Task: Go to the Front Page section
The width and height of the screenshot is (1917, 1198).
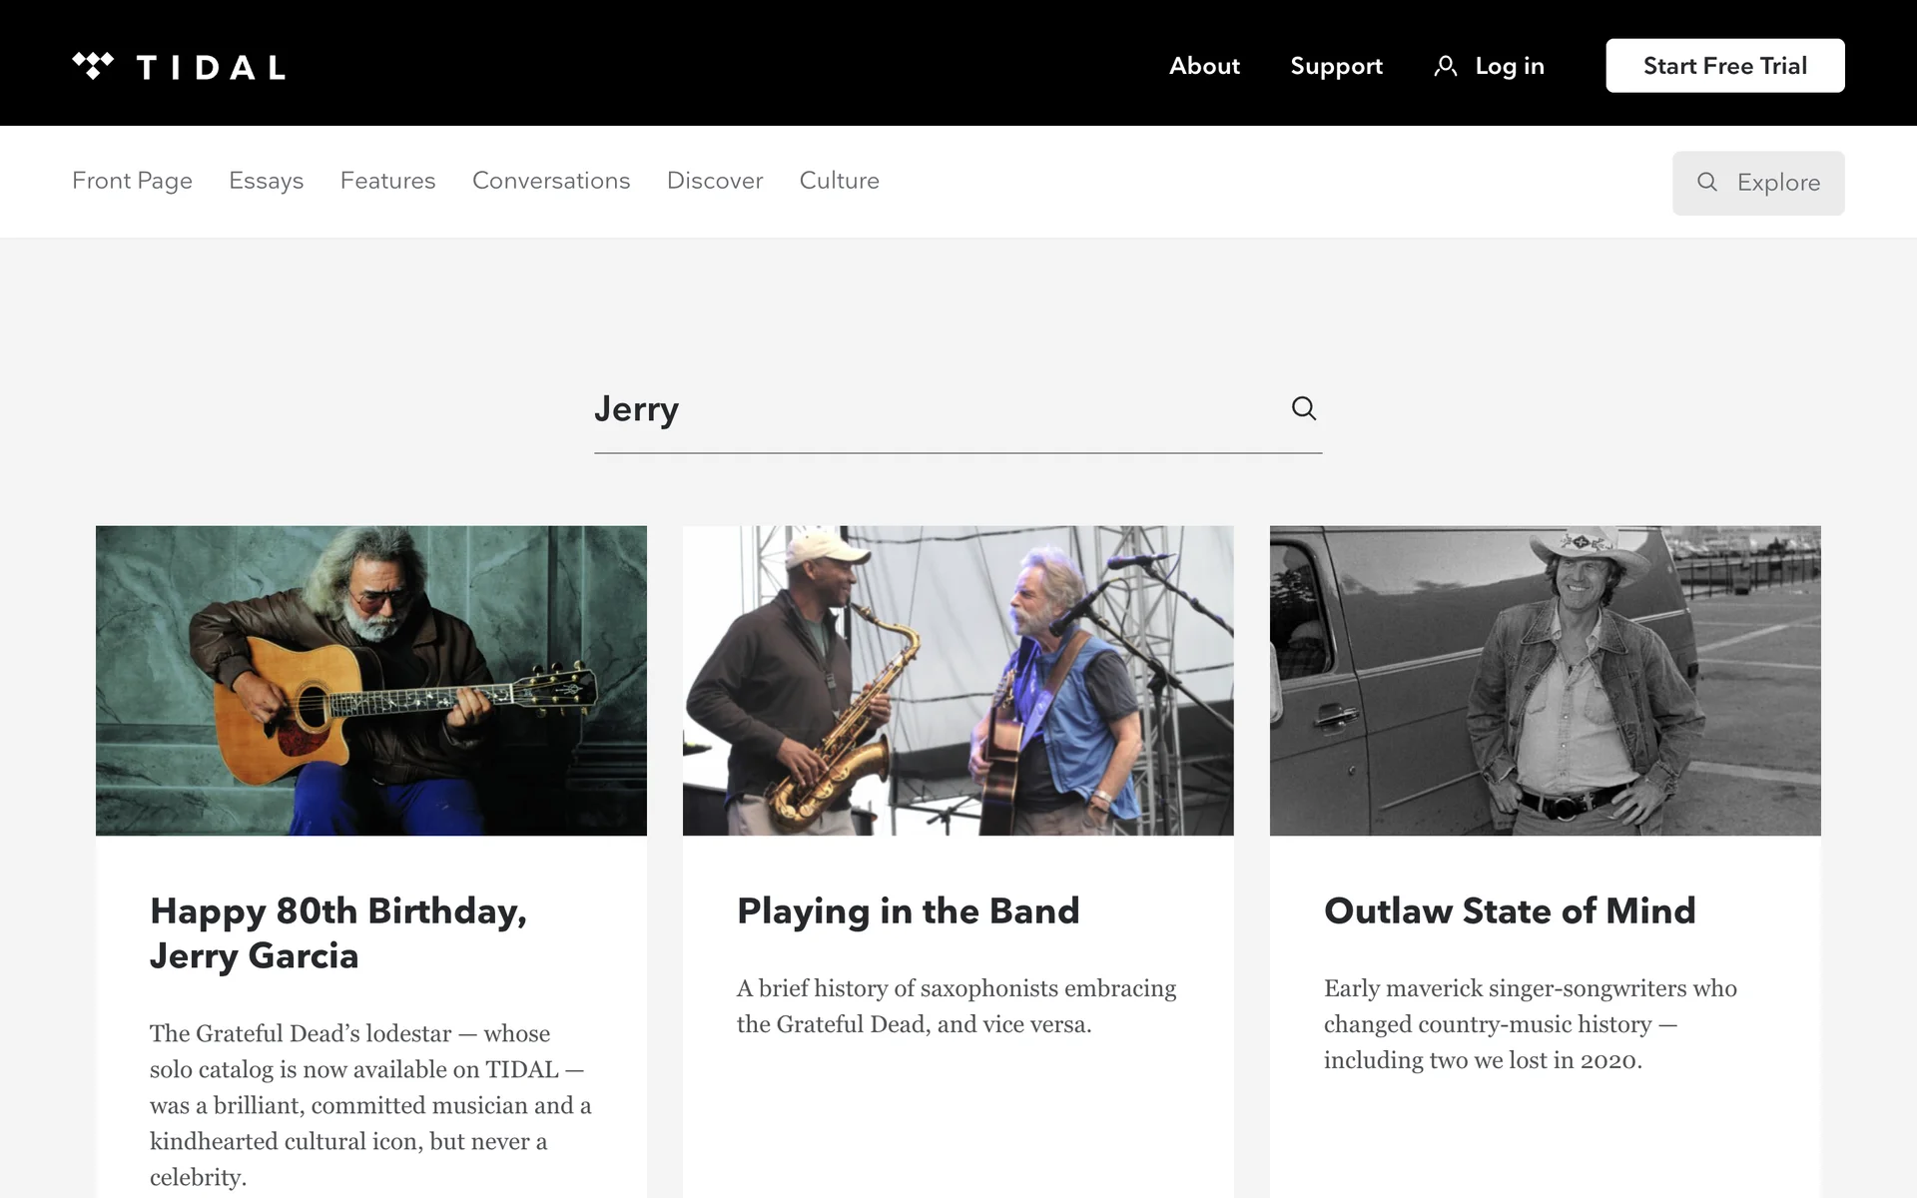Action: 132,181
